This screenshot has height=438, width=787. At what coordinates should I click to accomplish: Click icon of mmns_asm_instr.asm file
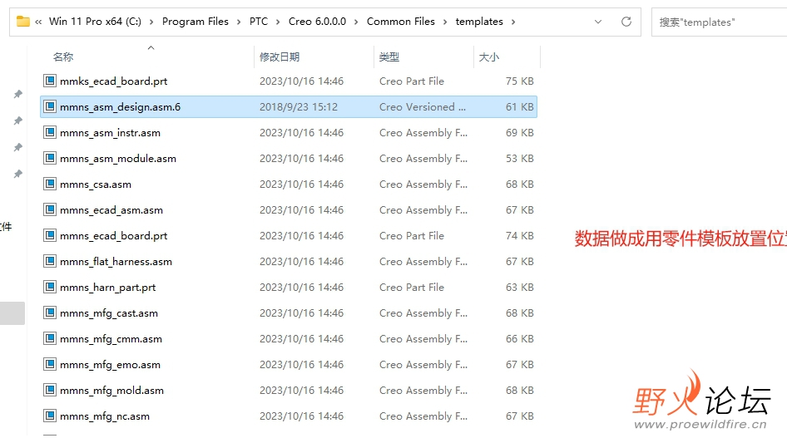tap(50, 132)
